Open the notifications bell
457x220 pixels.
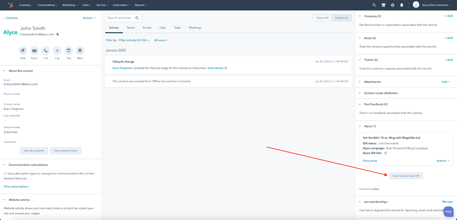402,5
